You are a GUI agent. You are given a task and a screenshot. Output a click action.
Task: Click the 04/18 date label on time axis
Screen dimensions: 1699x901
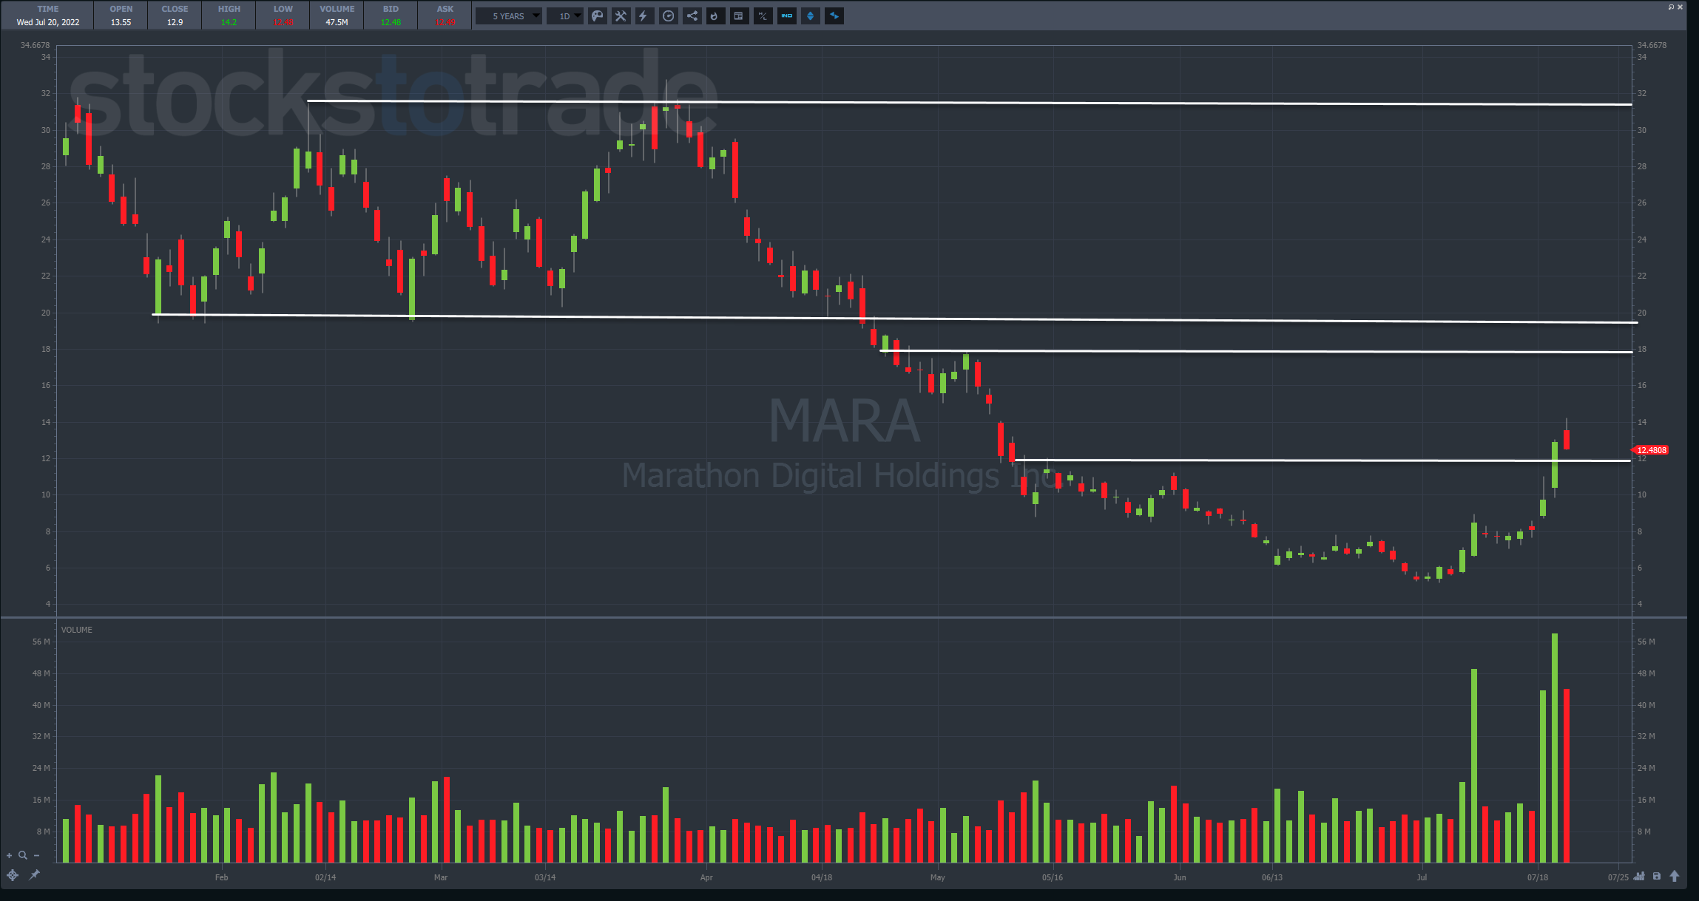[822, 877]
